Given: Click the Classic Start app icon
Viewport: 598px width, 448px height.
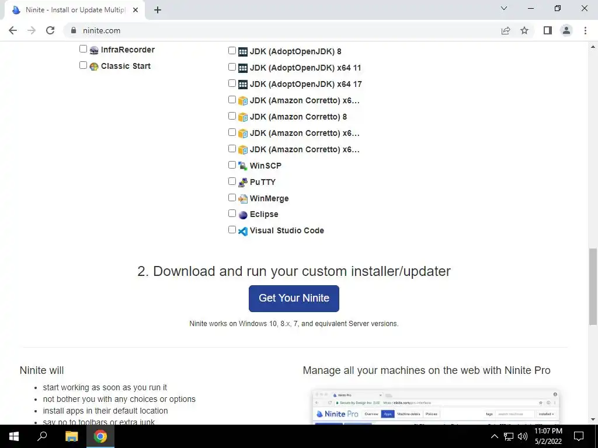Looking at the screenshot, I should pyautogui.click(x=94, y=66).
